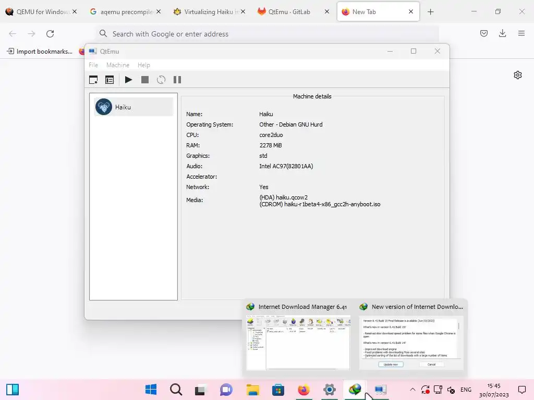Image resolution: width=534 pixels, height=400 pixels.
Task: Click Import bookmarks in bookmarks bar
Action: click(40, 52)
